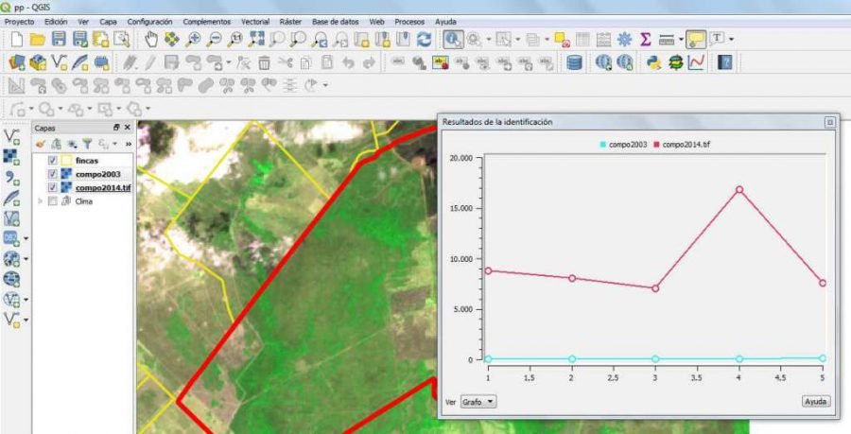Open the DB Manager database icon

[x=574, y=63]
